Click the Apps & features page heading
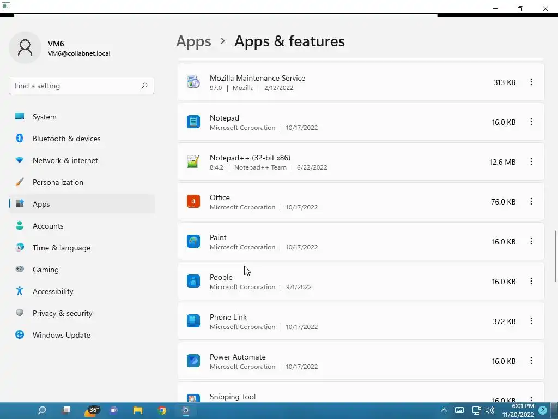This screenshot has height=419, width=558. click(x=289, y=41)
